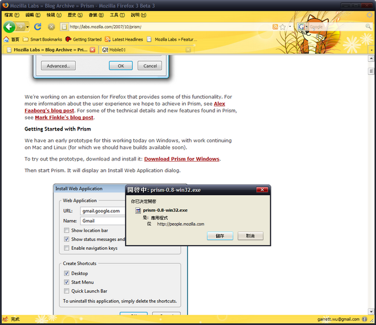This screenshot has height=325, width=376.
Task: Open the Smart Bookmarks folder
Action: coord(42,39)
